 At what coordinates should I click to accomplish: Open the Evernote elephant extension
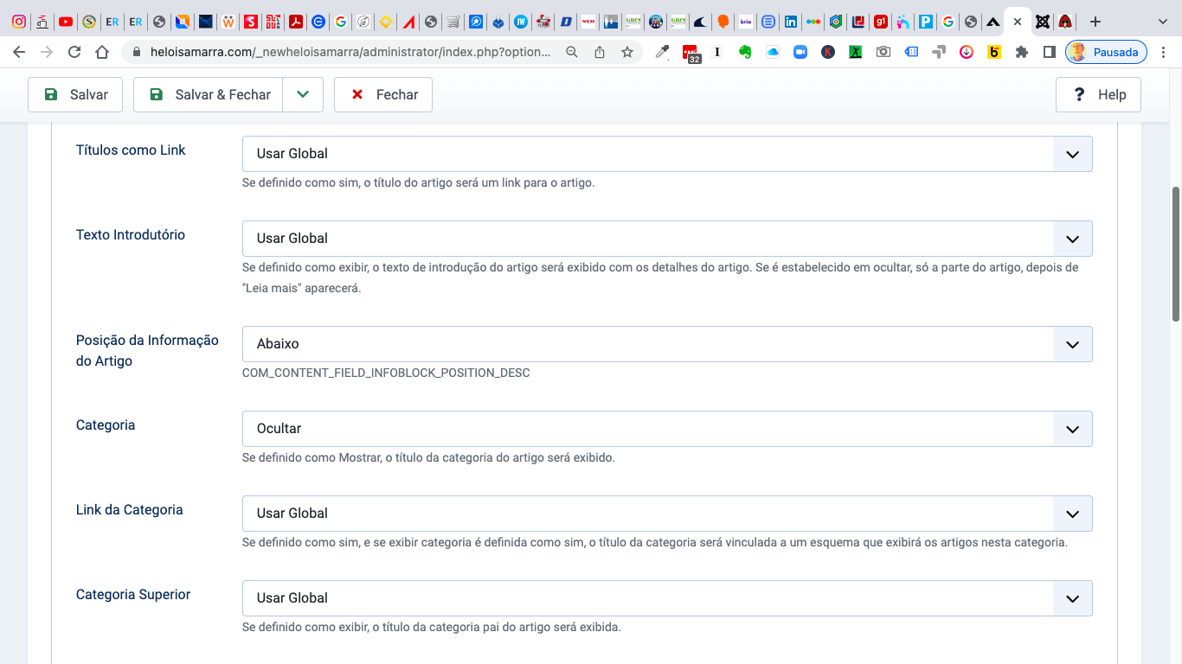tap(744, 52)
